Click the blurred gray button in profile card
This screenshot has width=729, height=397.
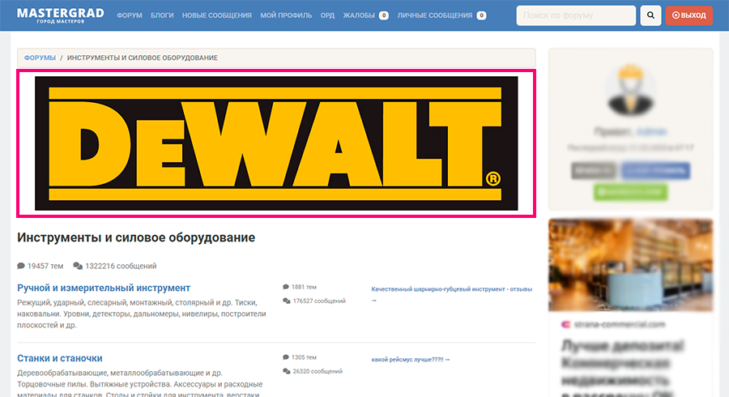click(594, 171)
